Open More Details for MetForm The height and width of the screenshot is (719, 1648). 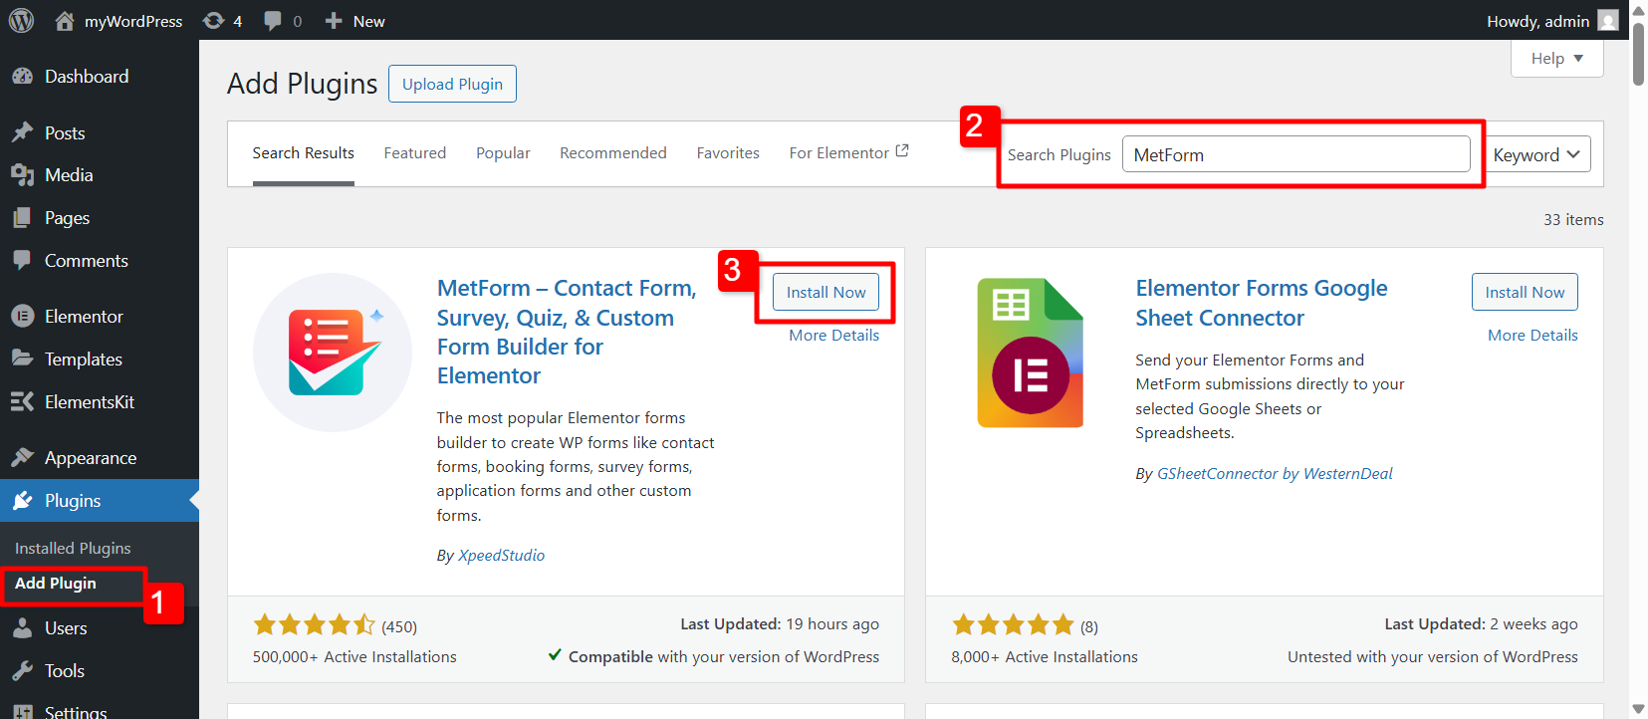tap(834, 336)
